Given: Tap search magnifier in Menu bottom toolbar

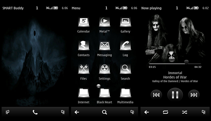Looking at the screenshot, I should [x=104, y=112].
